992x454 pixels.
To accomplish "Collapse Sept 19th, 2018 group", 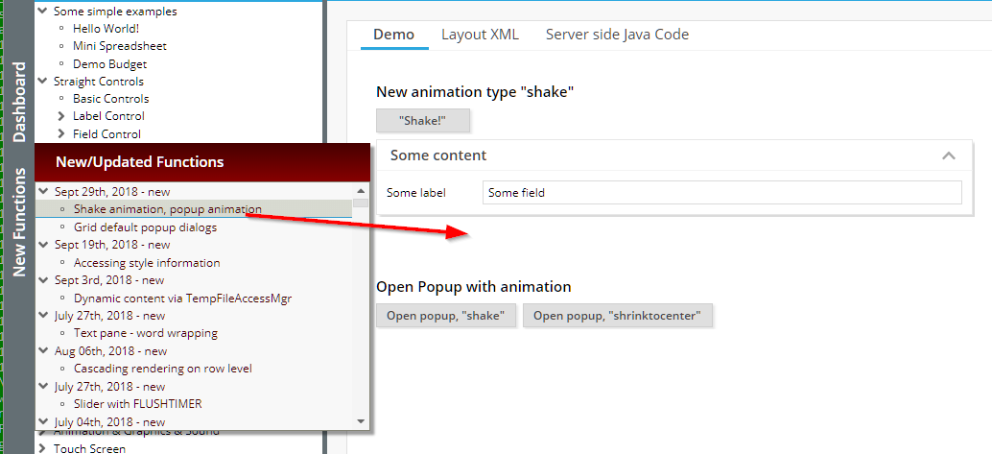I will [43, 245].
